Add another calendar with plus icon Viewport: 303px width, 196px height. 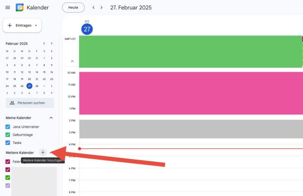tap(43, 153)
